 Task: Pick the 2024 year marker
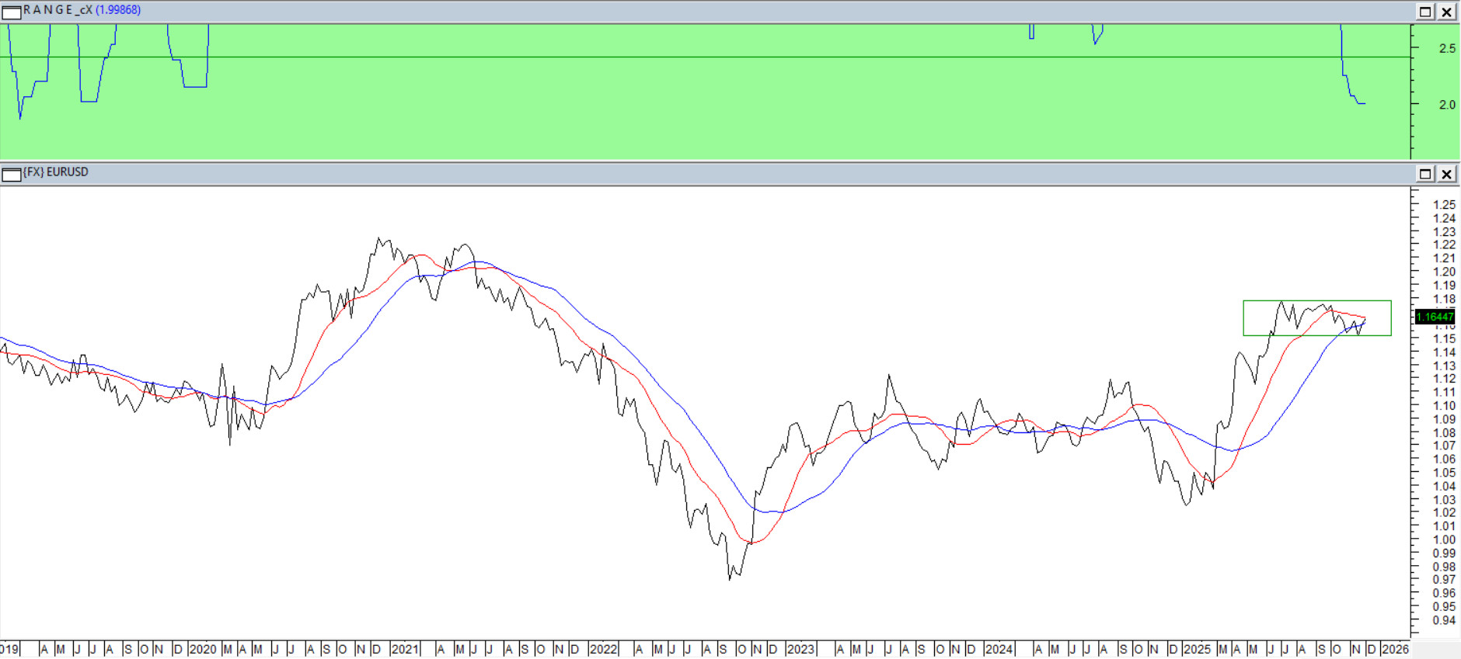pyautogui.click(x=999, y=649)
